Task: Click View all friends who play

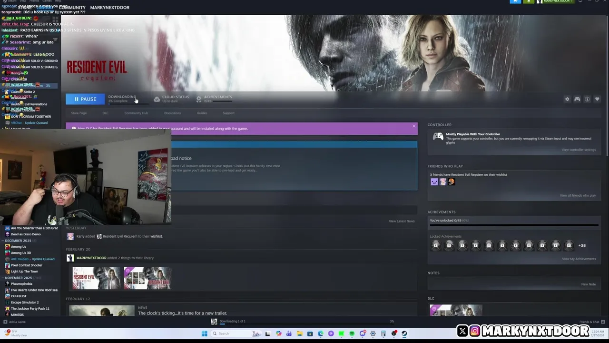Action: tap(578, 195)
